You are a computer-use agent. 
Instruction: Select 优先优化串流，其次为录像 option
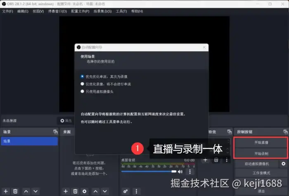pos(104,76)
